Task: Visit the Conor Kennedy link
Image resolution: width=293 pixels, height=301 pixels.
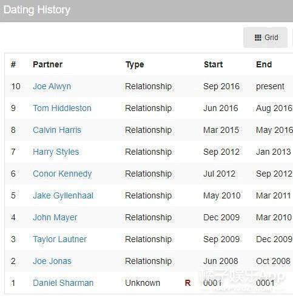Action: [x=62, y=174]
